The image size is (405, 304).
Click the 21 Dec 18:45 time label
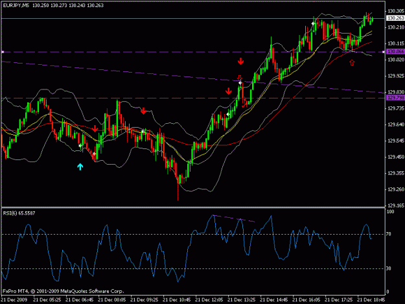[371, 300]
